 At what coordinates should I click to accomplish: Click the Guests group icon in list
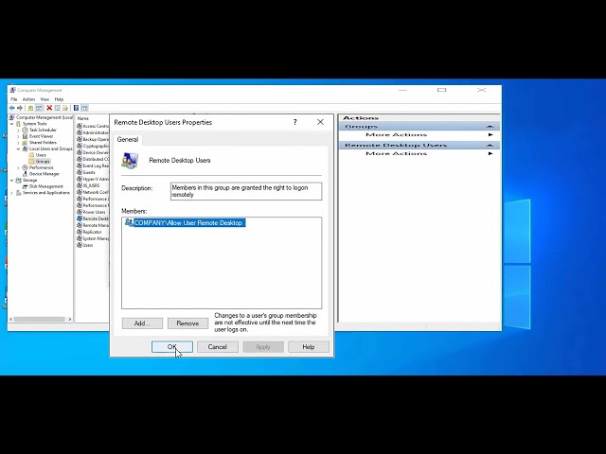(x=80, y=172)
